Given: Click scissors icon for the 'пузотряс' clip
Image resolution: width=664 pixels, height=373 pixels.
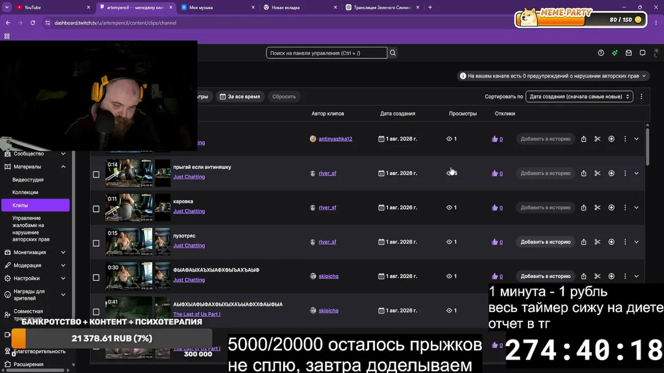Looking at the screenshot, I should 598,242.
